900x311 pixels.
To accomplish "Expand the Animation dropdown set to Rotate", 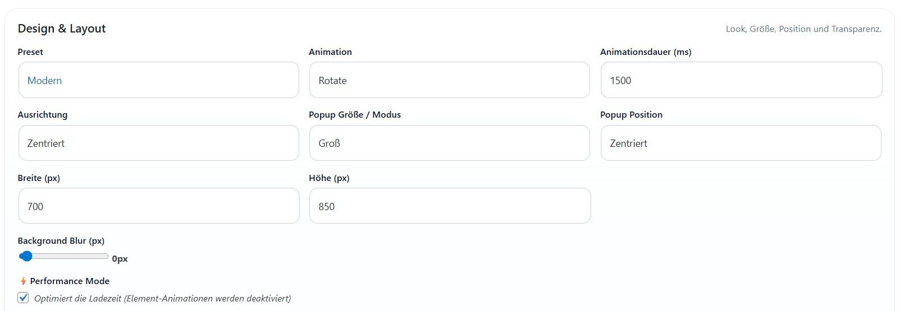I will (x=449, y=80).
